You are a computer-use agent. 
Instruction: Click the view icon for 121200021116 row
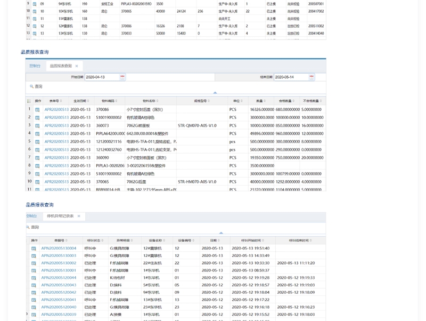pyautogui.click(x=37, y=142)
